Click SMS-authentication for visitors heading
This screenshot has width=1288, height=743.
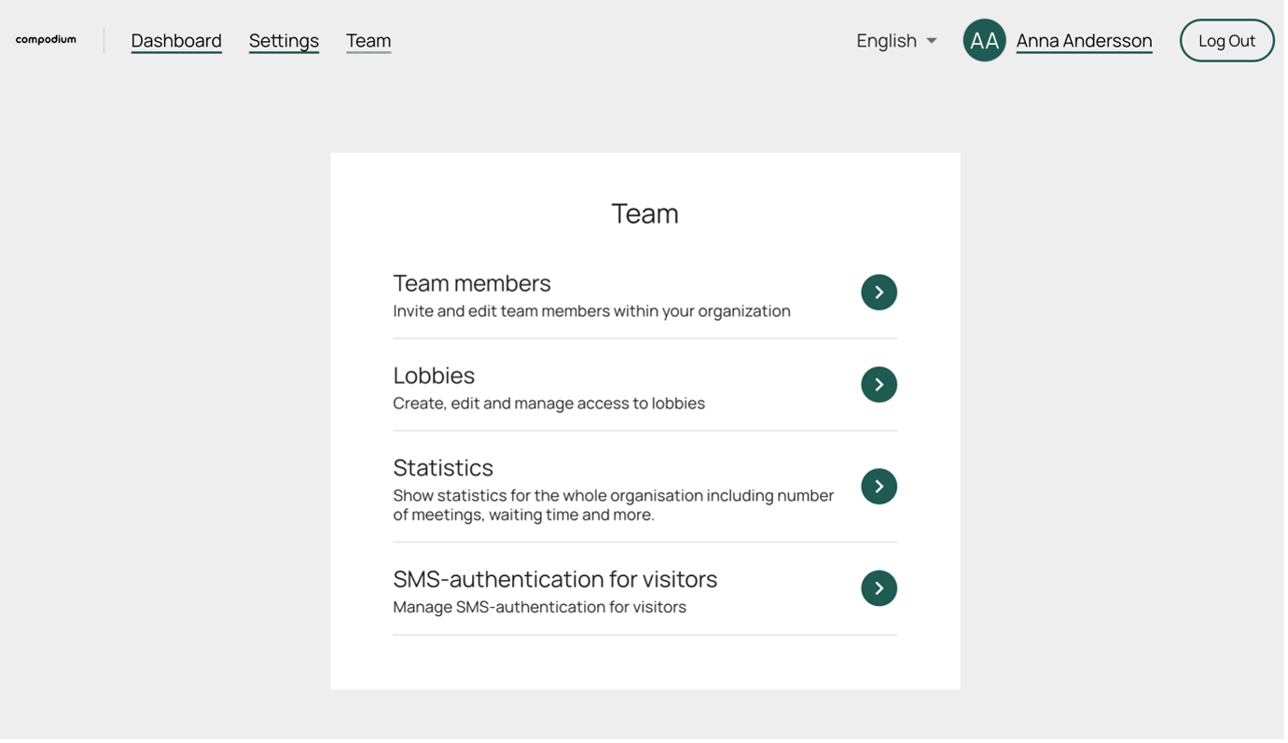tap(557, 580)
